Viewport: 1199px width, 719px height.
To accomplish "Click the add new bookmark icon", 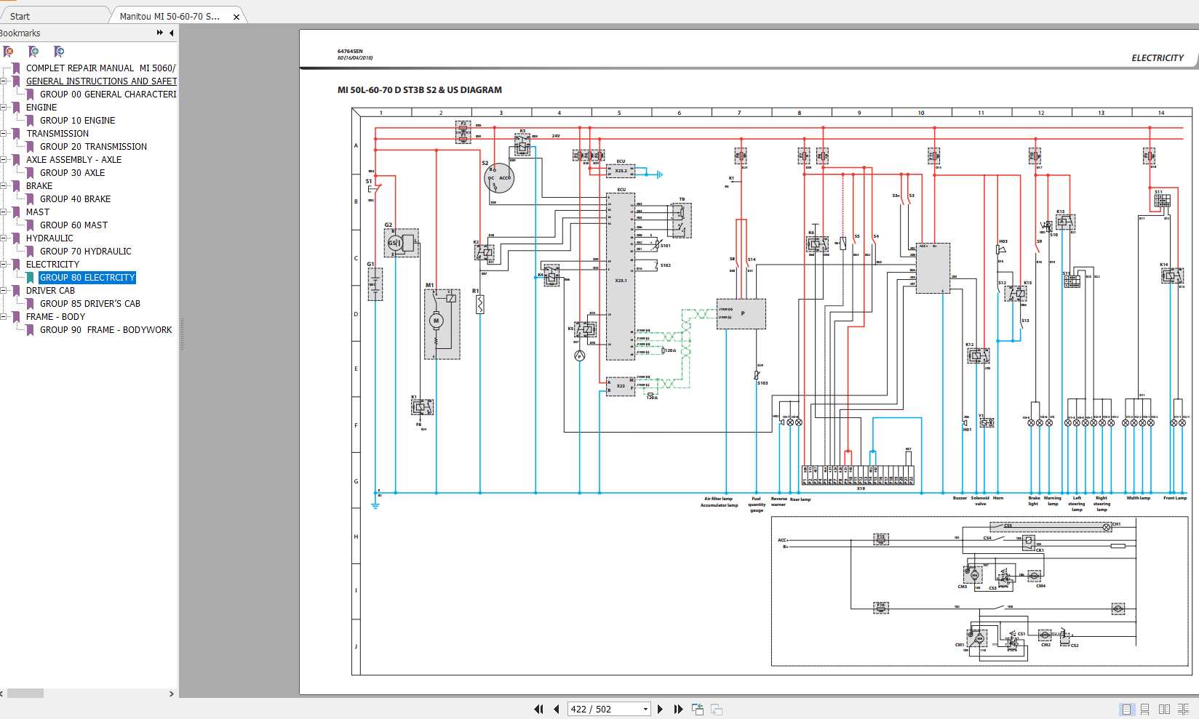I will pyautogui.click(x=33, y=52).
